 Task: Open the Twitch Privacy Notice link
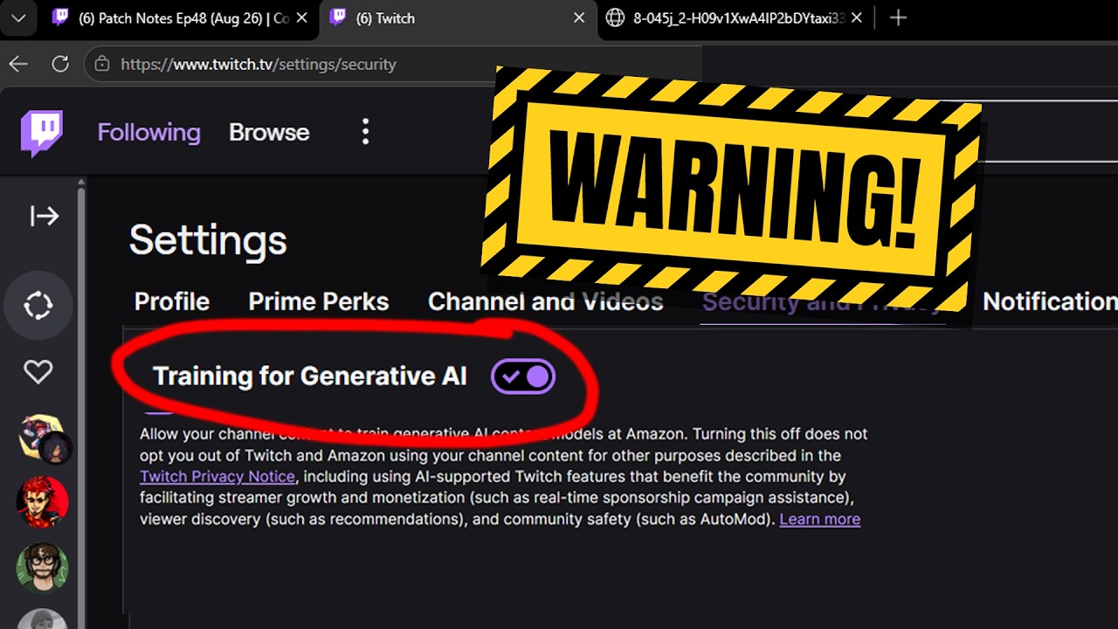[217, 477]
